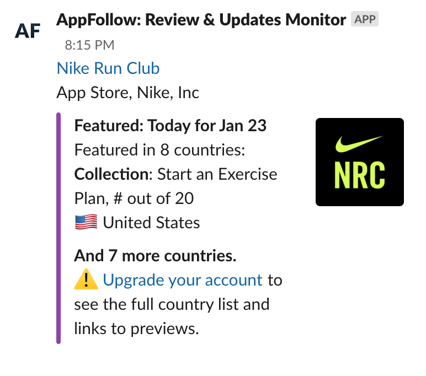The image size is (426, 376).
Task: Open the Nike Run Club link
Action: pos(108,68)
